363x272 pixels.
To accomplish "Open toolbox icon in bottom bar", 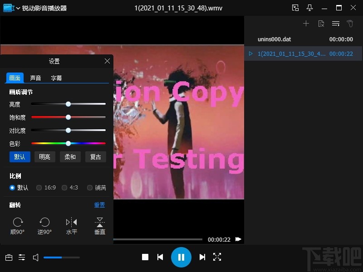I will (9, 257).
